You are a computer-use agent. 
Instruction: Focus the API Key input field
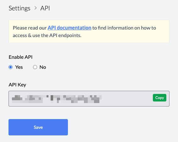pos(89,99)
